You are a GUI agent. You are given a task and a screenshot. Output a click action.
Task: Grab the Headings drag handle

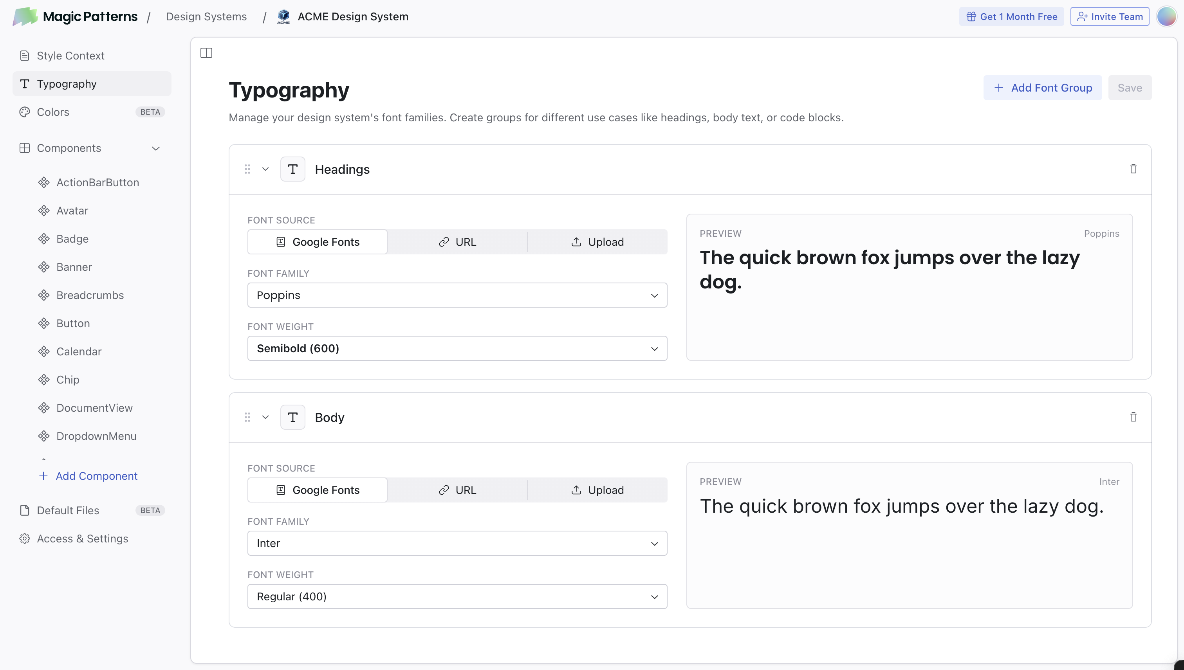pyautogui.click(x=247, y=169)
